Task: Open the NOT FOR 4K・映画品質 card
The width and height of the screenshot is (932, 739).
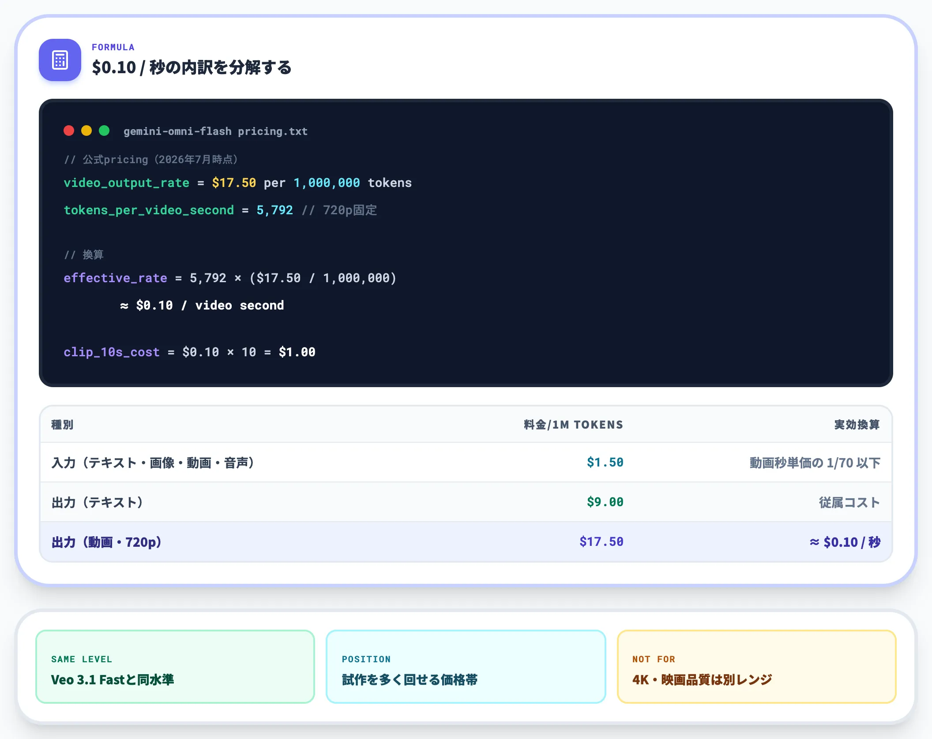Action: [x=756, y=667]
